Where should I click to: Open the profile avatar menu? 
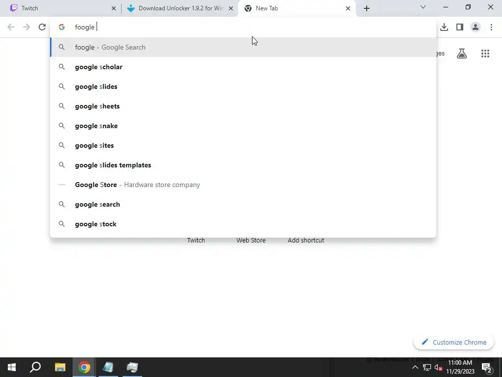[476, 27]
